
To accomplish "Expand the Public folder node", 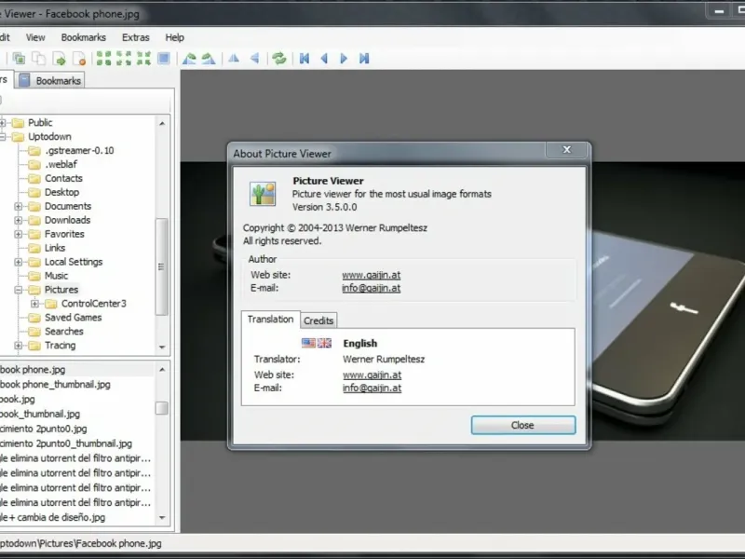I will [x=3, y=123].
